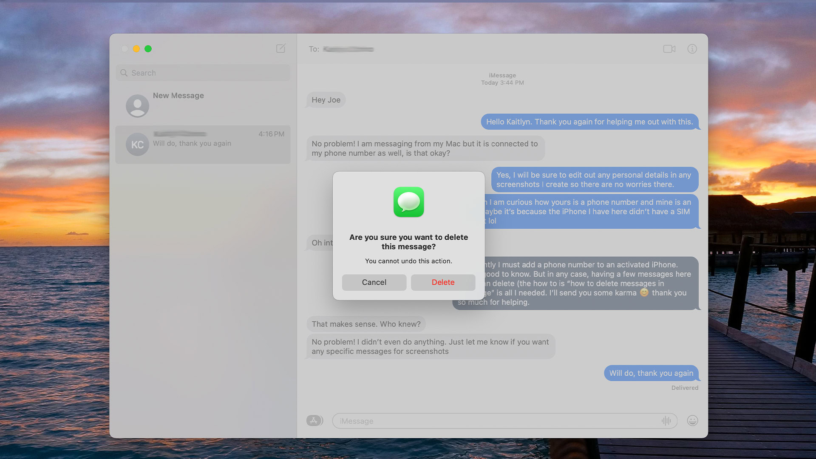Click the compose new message icon
816x459 pixels.
281,49
